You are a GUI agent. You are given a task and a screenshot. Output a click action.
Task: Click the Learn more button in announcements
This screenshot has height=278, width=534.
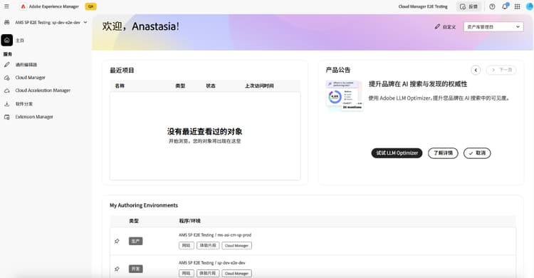443,153
